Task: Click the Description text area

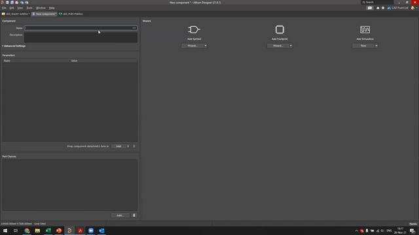Action: click(x=81, y=37)
